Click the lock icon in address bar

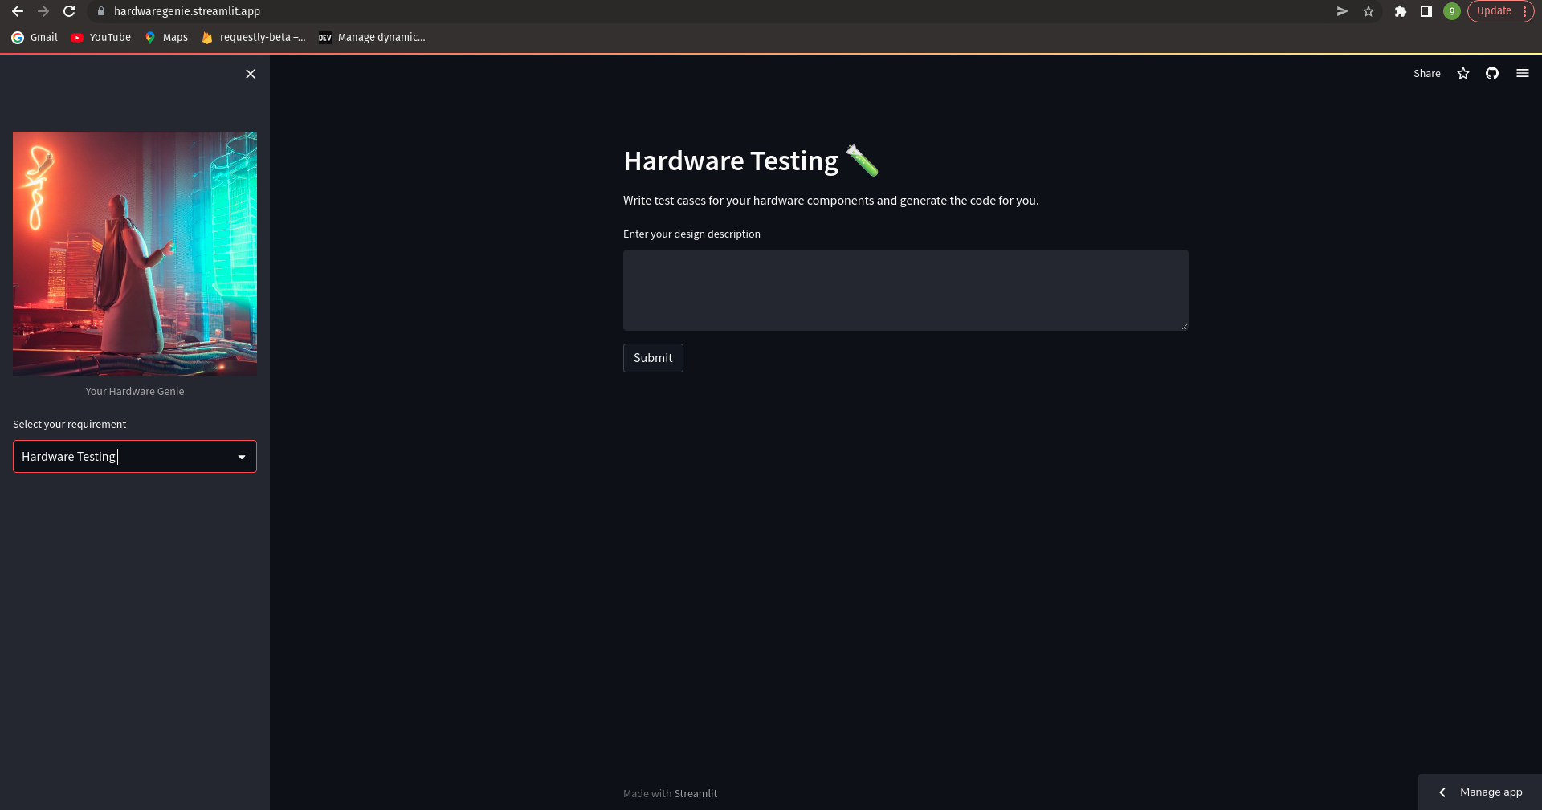(101, 11)
